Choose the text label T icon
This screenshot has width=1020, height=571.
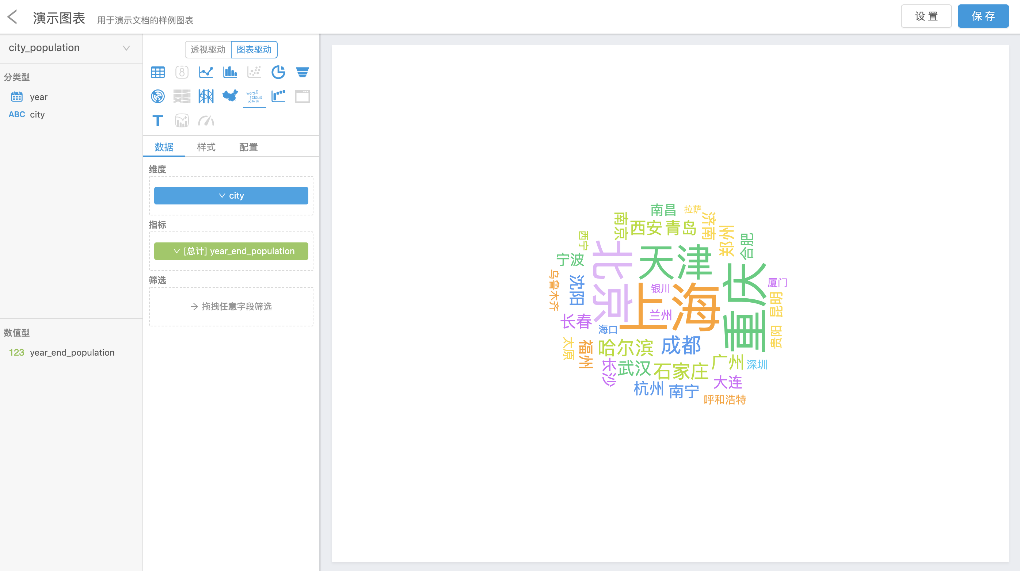point(157,121)
